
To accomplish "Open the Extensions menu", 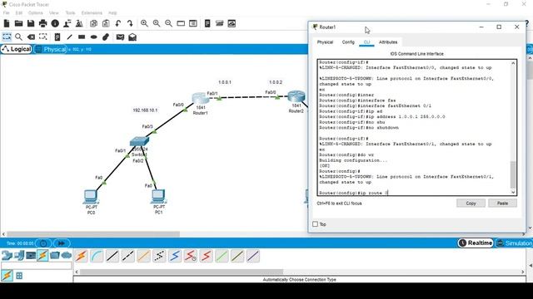I will pos(92,13).
